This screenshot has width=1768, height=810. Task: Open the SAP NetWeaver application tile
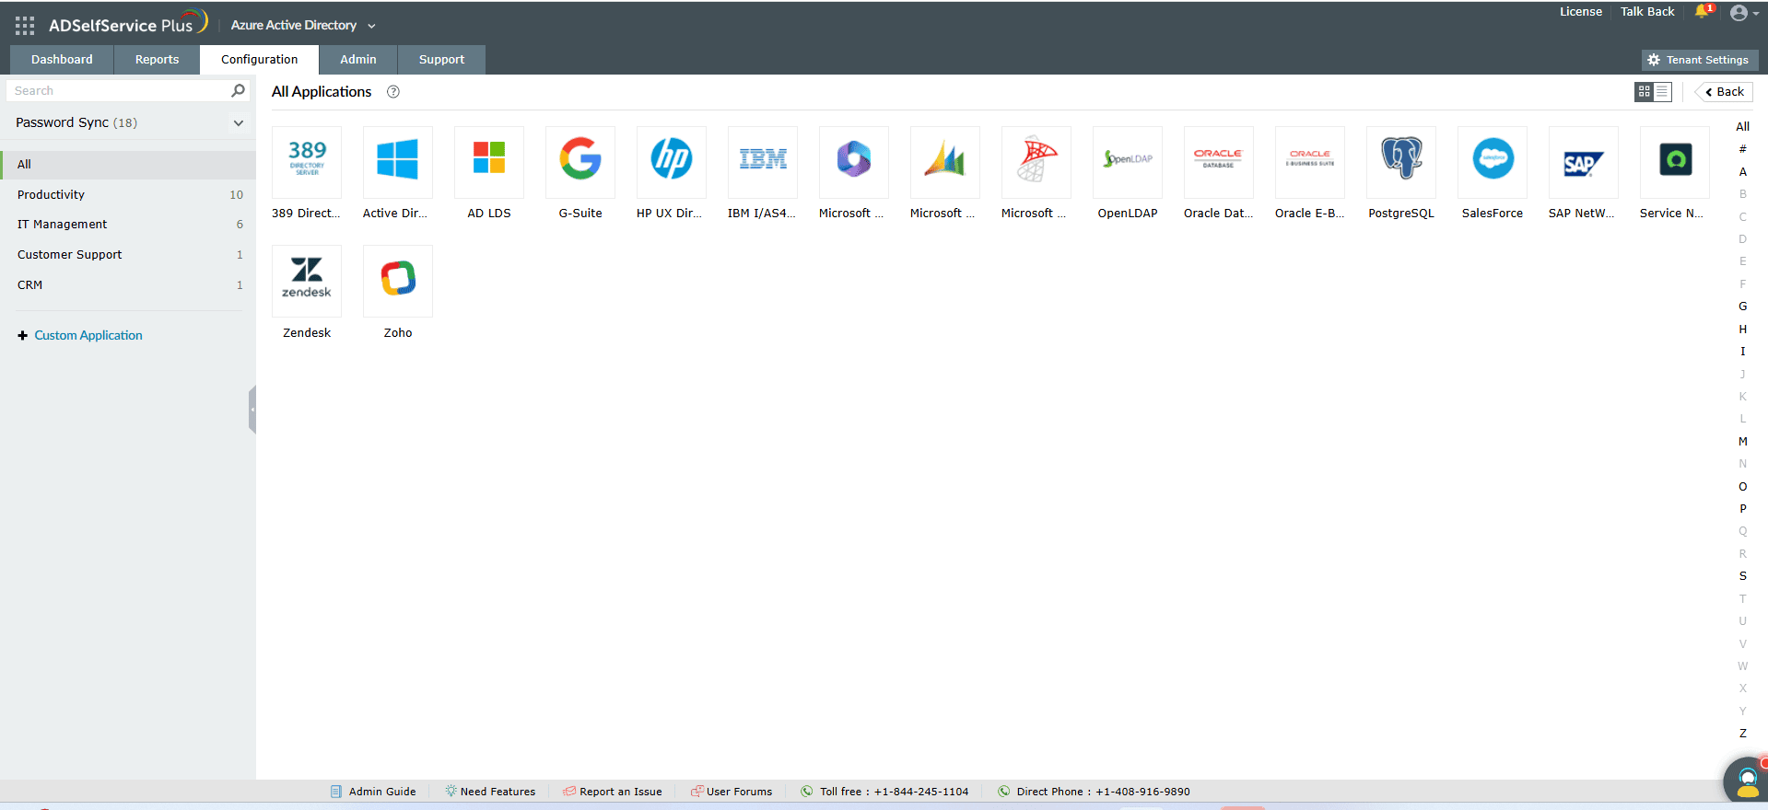[1584, 163]
